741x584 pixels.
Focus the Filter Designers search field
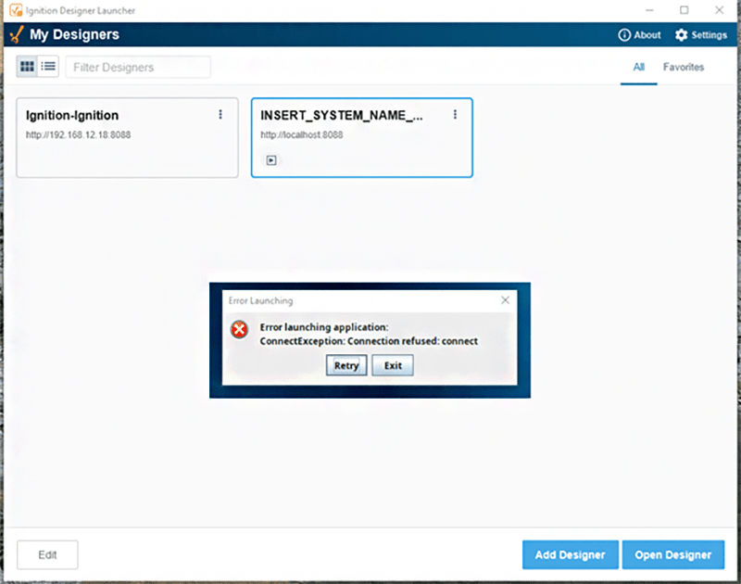[138, 67]
